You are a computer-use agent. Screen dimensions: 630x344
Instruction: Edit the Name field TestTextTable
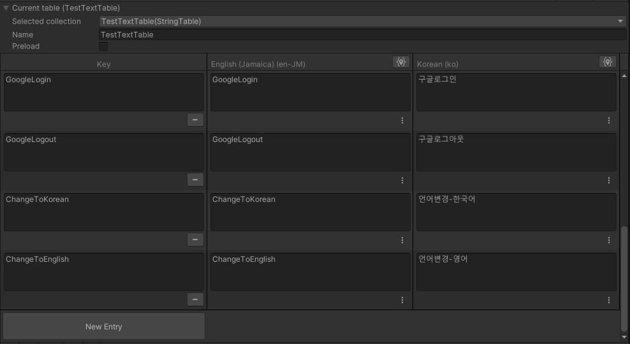coord(362,34)
